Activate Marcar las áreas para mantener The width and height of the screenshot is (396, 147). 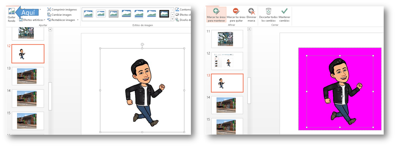pyautogui.click(x=216, y=15)
